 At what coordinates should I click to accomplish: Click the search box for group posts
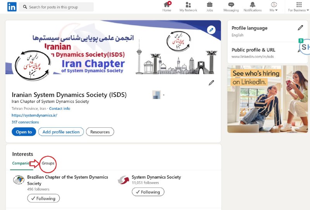click(56, 7)
